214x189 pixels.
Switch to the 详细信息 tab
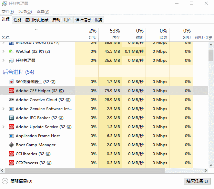pyautogui.click(x=83, y=20)
